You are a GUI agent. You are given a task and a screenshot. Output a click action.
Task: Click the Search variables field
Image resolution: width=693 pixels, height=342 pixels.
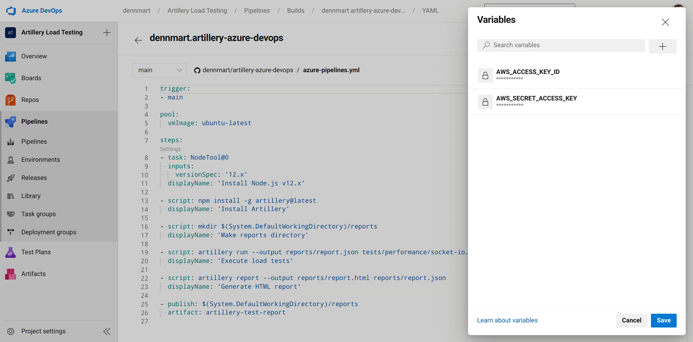pos(561,45)
